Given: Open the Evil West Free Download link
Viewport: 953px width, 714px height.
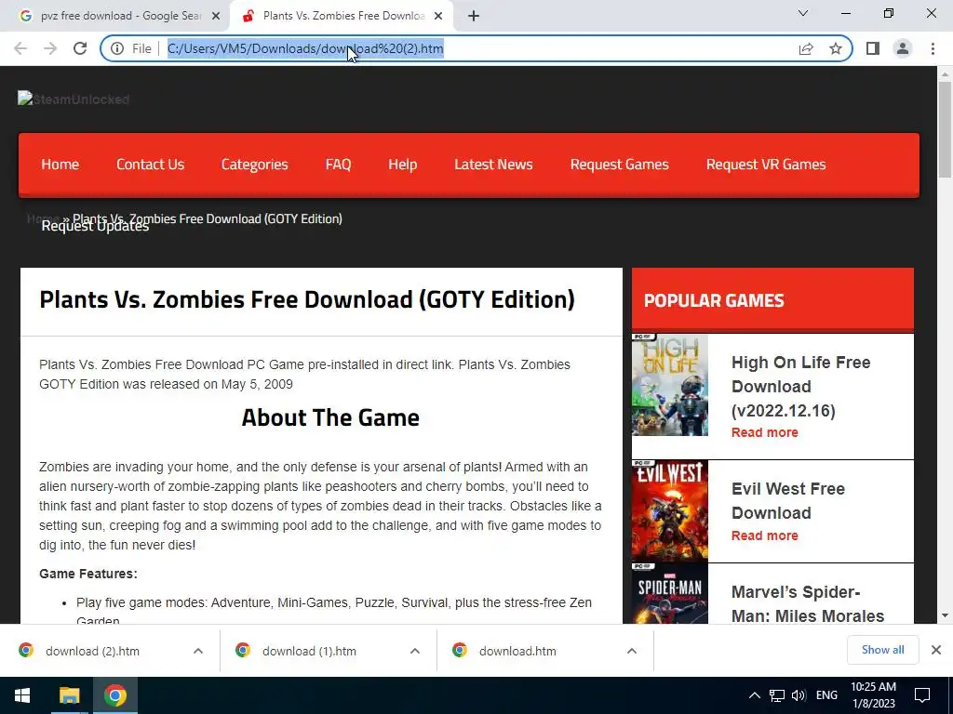Looking at the screenshot, I should pos(787,501).
